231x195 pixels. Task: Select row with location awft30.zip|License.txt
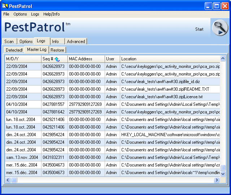pos(112,97)
